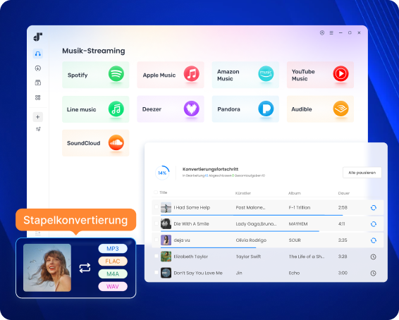The width and height of the screenshot is (399, 320).
Task: Click artist Olivia Rodrigo
Action: (251, 240)
